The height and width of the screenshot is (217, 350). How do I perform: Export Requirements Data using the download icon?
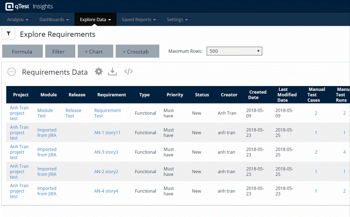112,71
